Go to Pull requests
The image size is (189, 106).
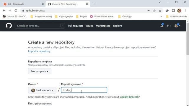click(x=75, y=26)
